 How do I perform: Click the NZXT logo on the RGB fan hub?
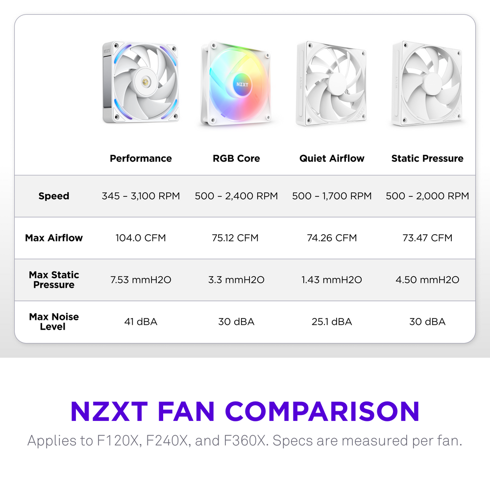pyautogui.click(x=242, y=83)
